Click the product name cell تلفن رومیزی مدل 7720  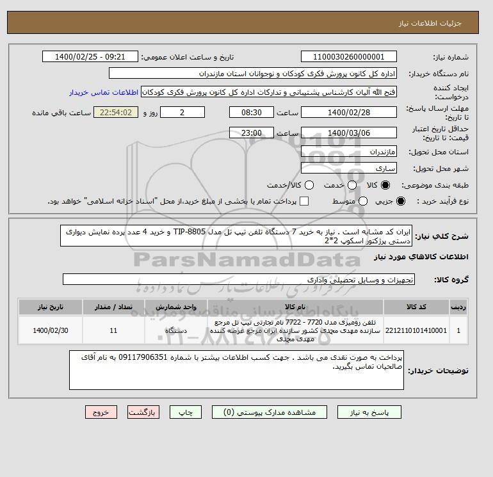(x=295, y=330)
